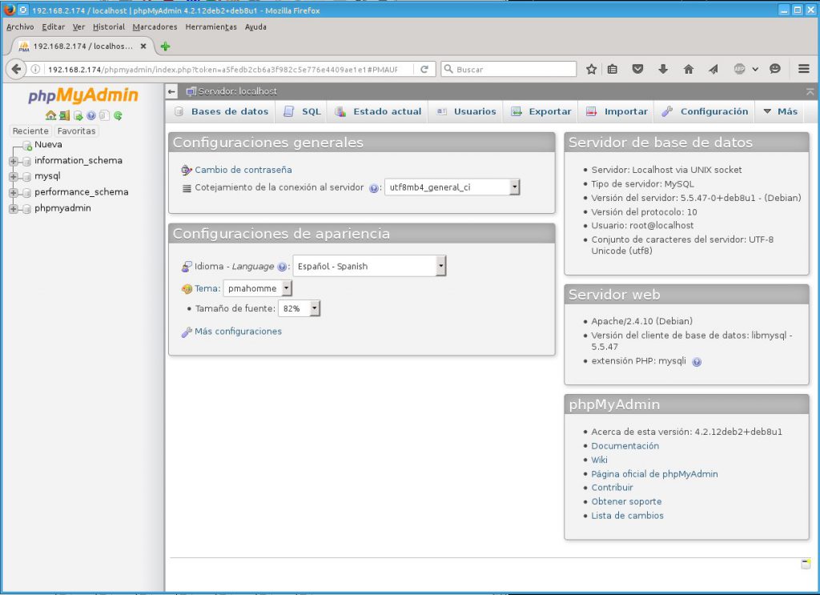
Task: Click the phpmyadmin database cylinder icon
Action: click(26, 209)
